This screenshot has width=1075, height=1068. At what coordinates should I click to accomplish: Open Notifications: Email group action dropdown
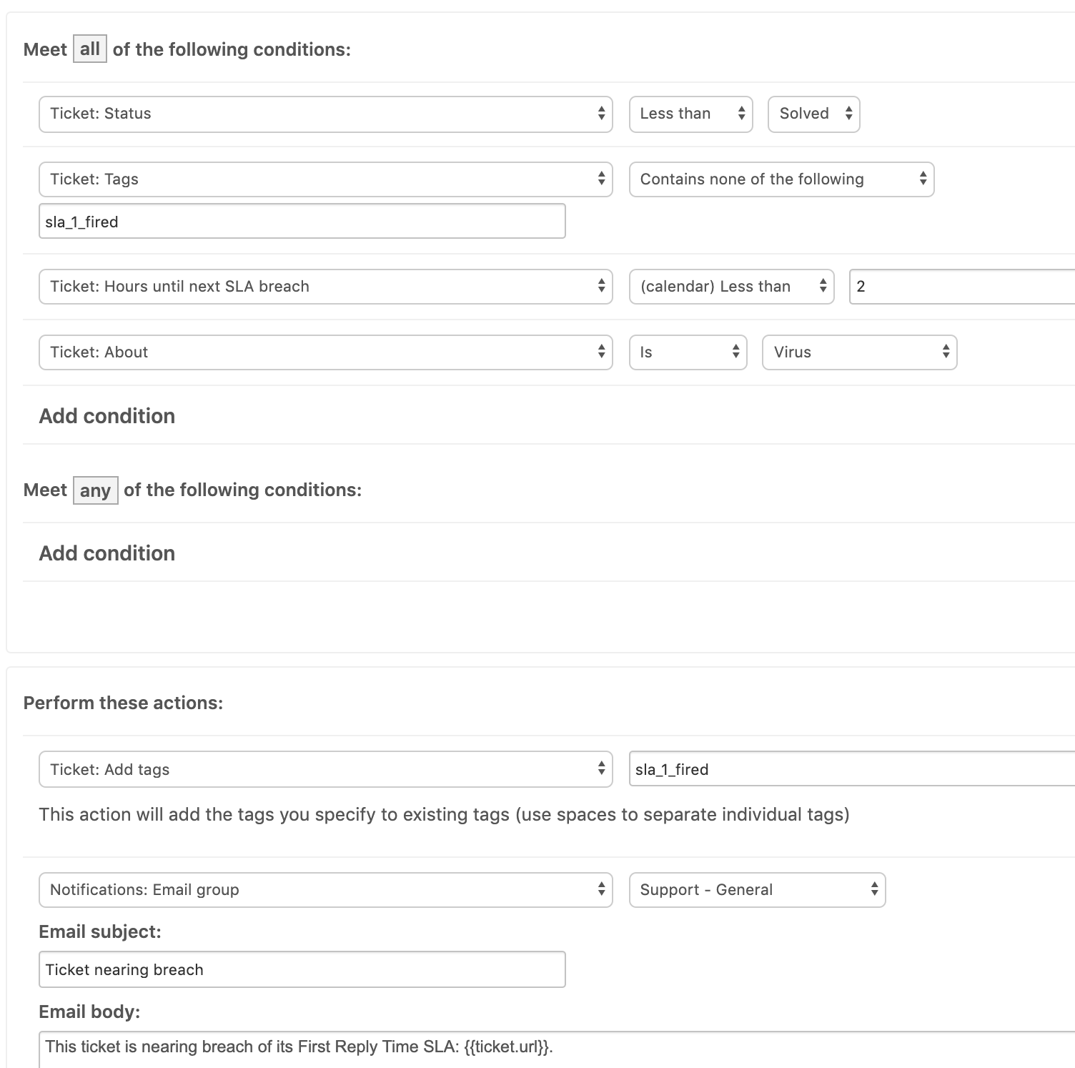pyautogui.click(x=325, y=890)
